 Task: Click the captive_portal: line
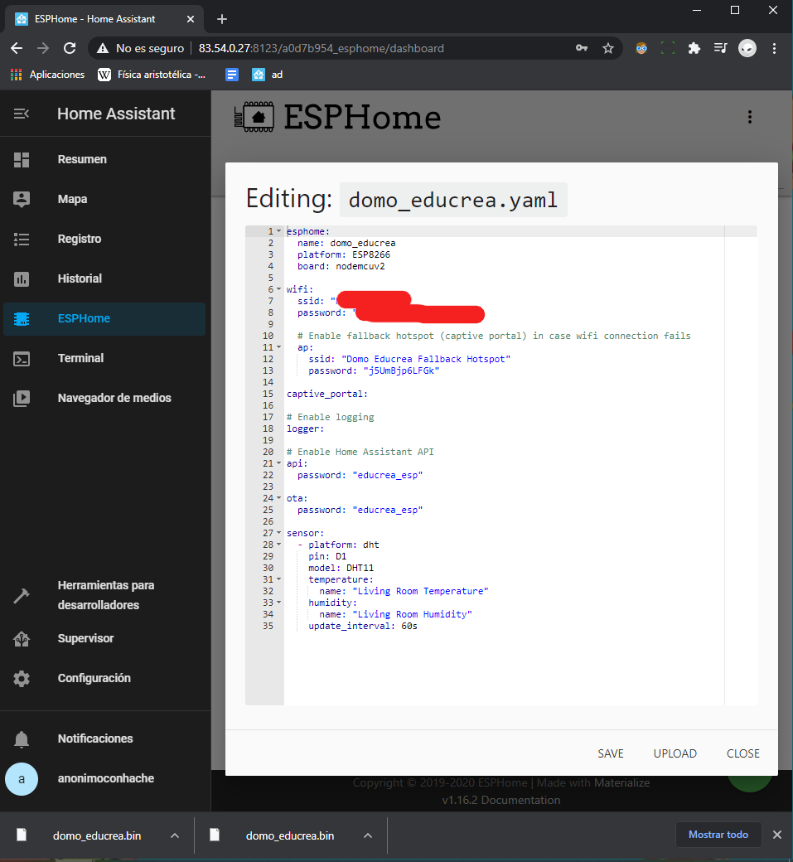point(327,395)
